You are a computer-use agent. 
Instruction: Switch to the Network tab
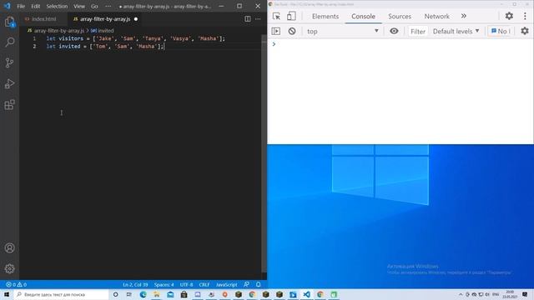(x=436, y=17)
